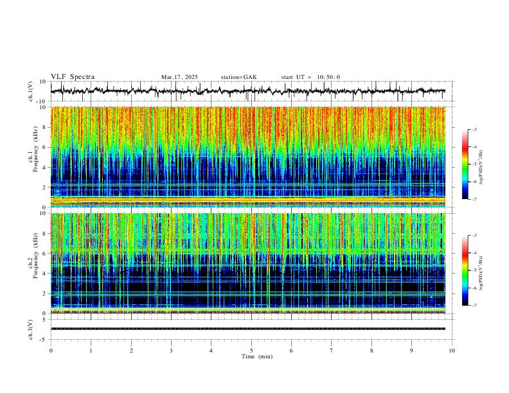Click the ch.1 spectrogram color bar
The width and height of the screenshot is (509, 393).
coord(465,164)
